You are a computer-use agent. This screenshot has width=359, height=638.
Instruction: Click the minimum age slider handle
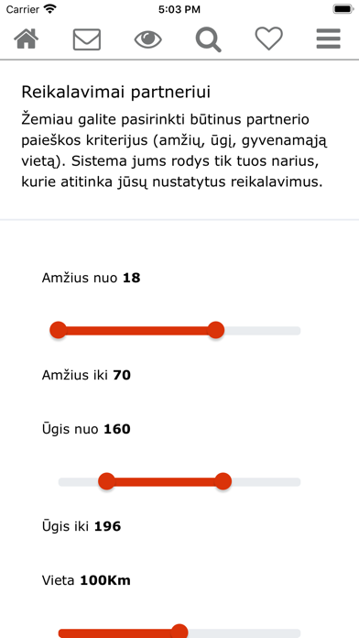click(x=58, y=330)
